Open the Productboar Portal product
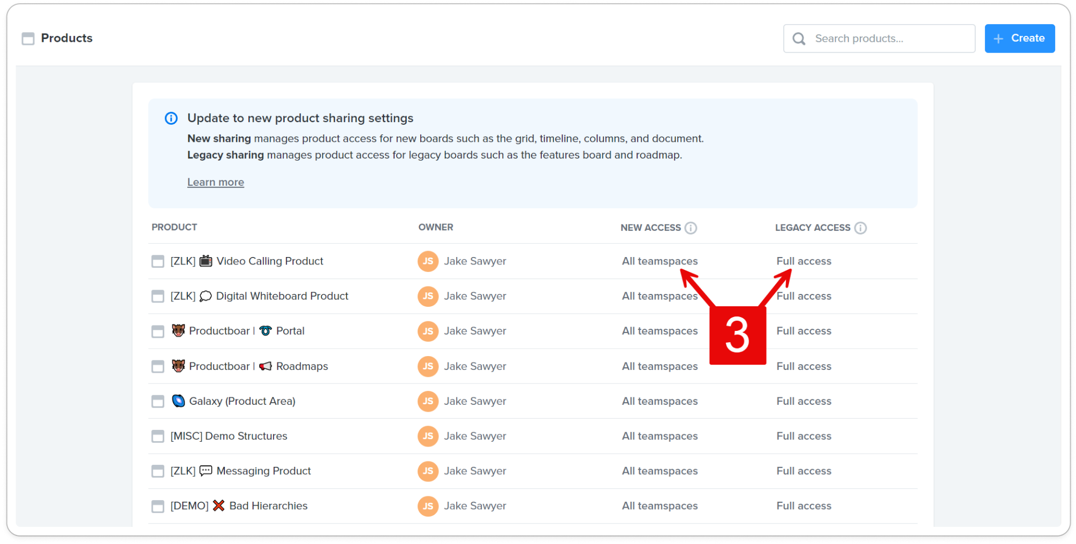 (x=238, y=331)
